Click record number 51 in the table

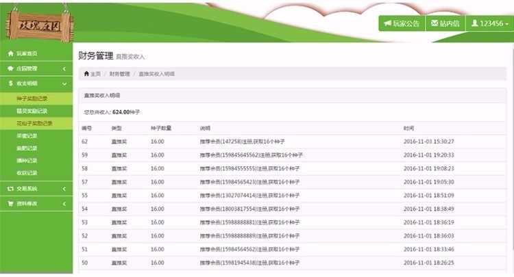(x=85, y=249)
